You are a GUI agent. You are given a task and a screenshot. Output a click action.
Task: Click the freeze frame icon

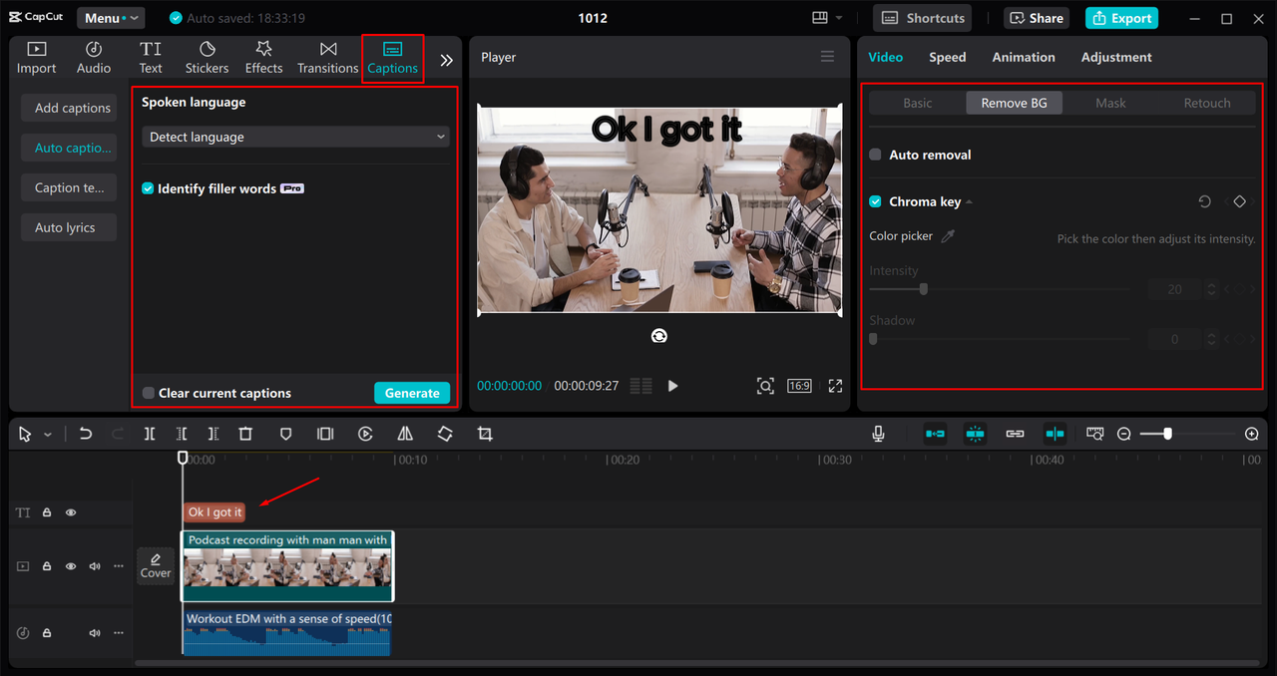pos(325,434)
